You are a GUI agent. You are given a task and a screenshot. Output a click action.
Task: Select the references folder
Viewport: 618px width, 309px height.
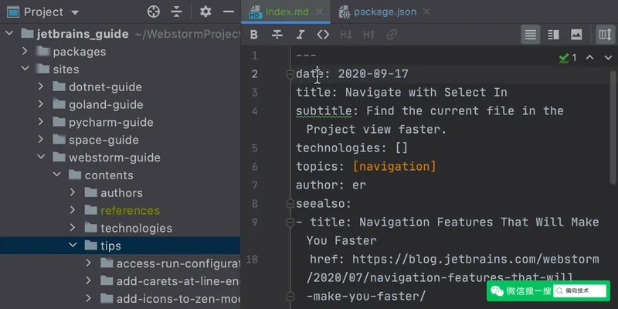120,210
